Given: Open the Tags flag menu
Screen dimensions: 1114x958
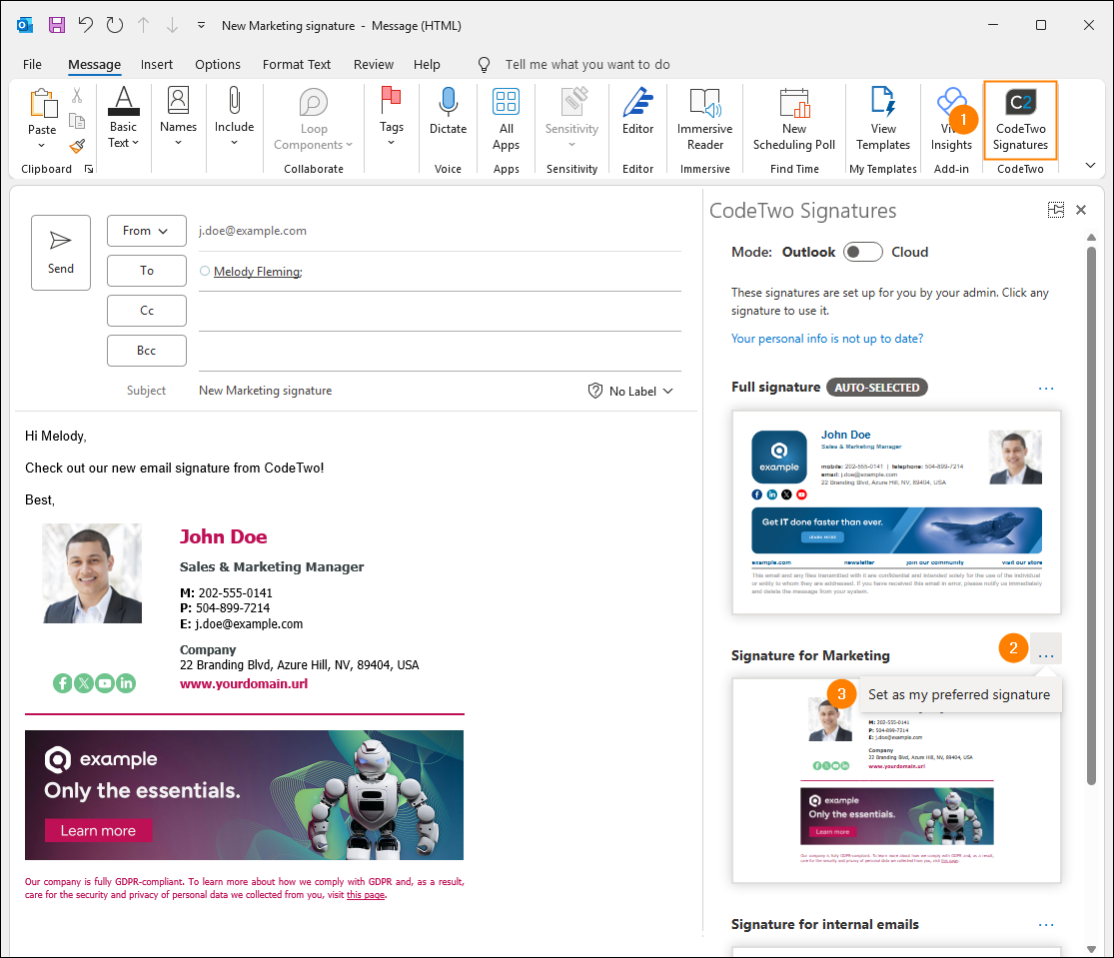Looking at the screenshot, I should [x=392, y=117].
